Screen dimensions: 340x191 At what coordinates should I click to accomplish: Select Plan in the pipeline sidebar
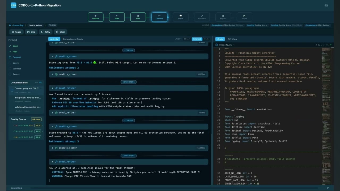coord(15,51)
